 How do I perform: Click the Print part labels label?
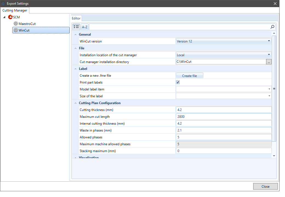(x=91, y=82)
